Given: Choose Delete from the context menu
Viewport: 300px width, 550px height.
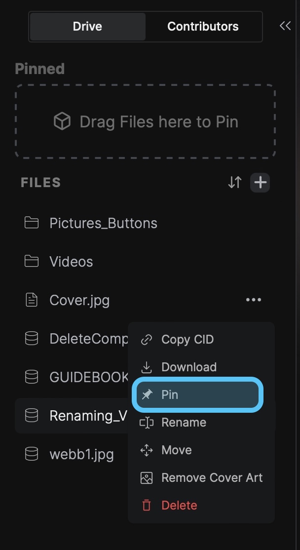Looking at the screenshot, I should (x=179, y=506).
